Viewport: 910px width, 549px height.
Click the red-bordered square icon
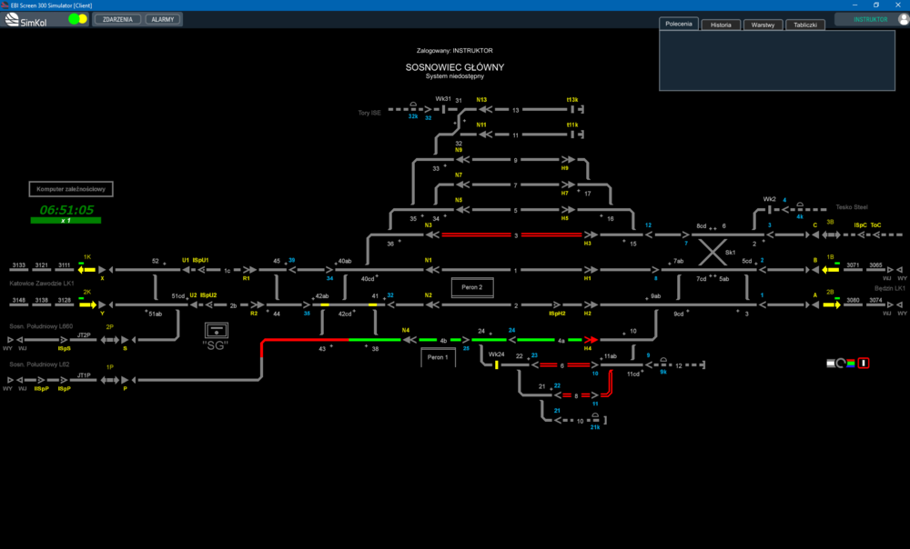point(864,364)
